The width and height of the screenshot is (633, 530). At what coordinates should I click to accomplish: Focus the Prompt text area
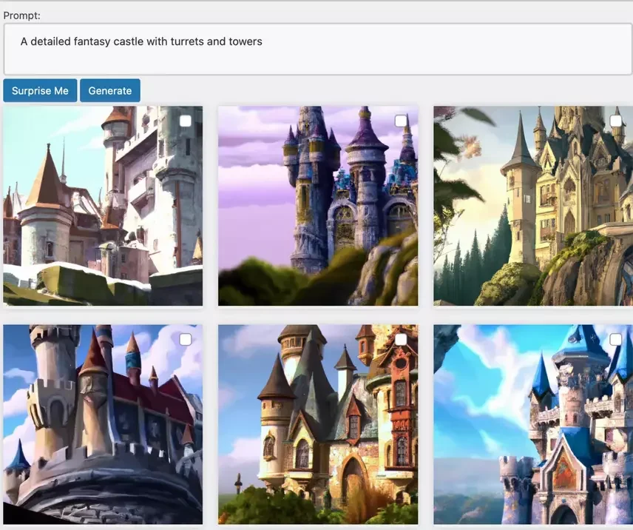[318, 50]
